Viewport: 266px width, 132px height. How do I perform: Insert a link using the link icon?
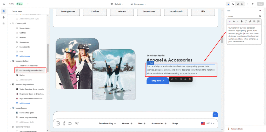coord(250,22)
